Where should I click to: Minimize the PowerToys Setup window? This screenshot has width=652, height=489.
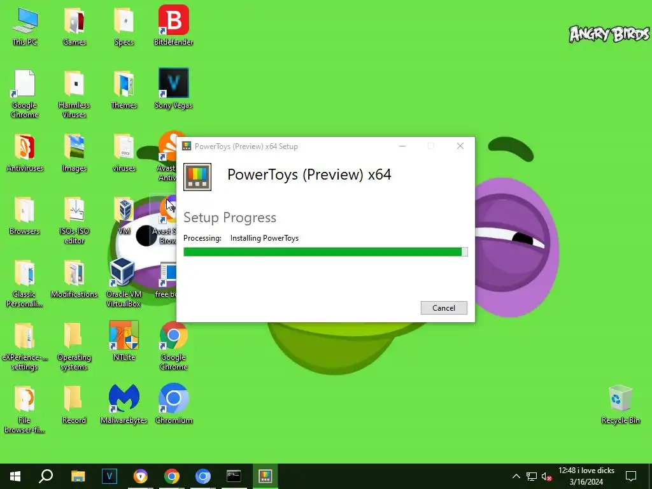click(x=402, y=146)
